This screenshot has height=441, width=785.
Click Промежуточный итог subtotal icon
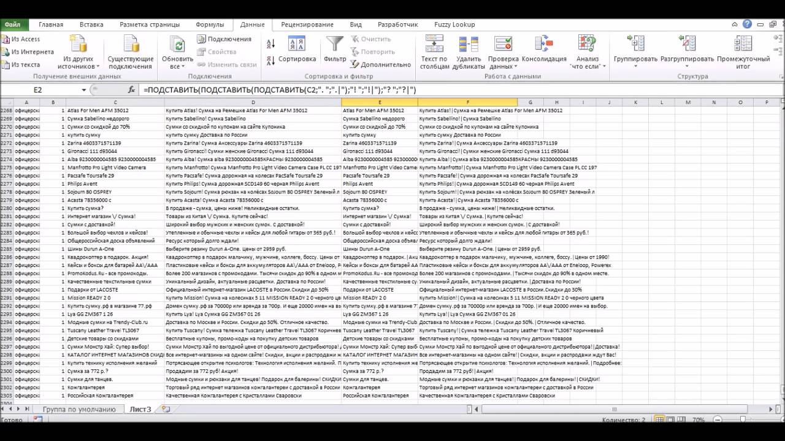(x=743, y=44)
